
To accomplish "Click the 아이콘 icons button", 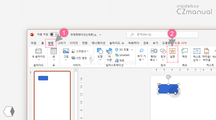I will point(109,55).
